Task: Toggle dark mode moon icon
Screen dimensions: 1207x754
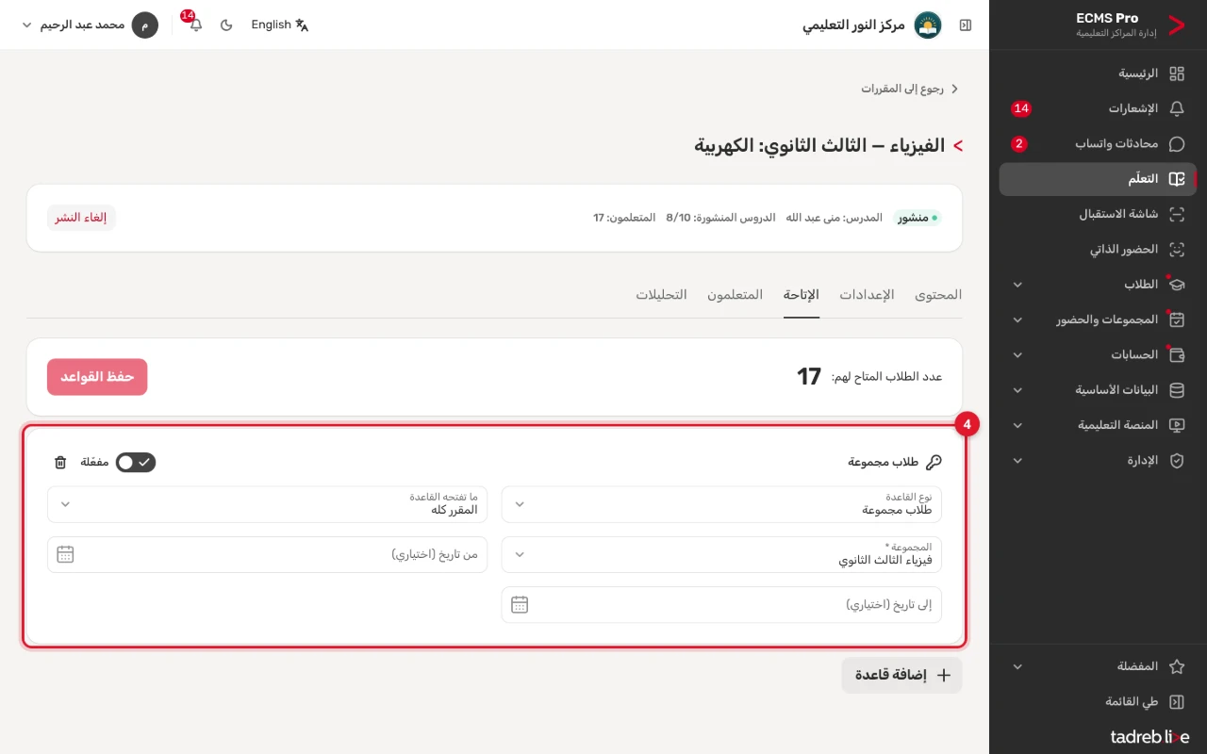Action: pos(226,25)
